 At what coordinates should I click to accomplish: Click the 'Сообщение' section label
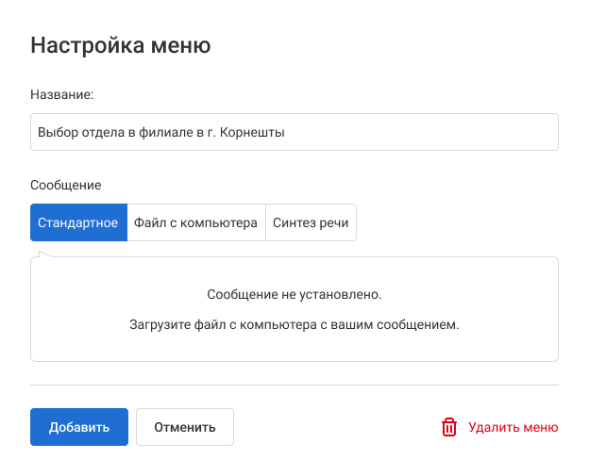66,186
